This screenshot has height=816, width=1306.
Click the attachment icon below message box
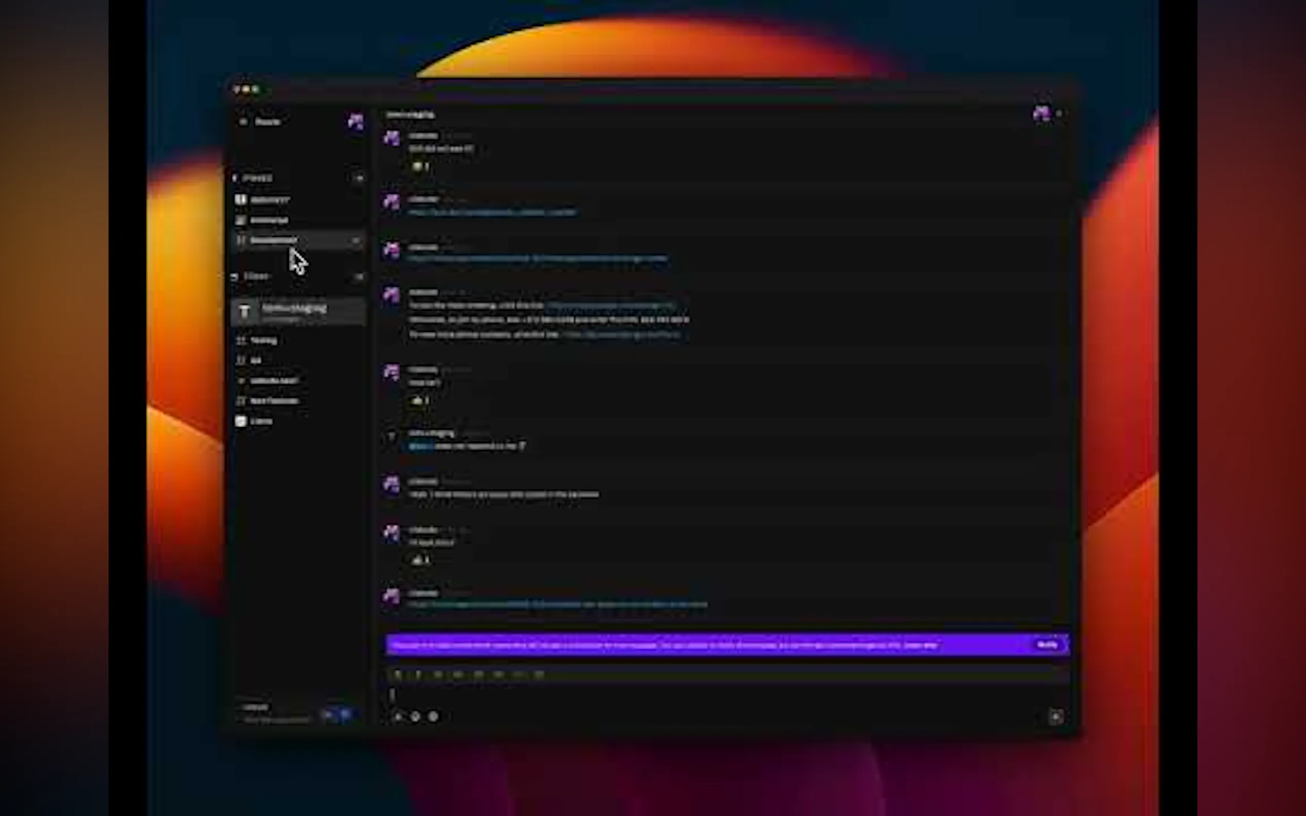[397, 717]
